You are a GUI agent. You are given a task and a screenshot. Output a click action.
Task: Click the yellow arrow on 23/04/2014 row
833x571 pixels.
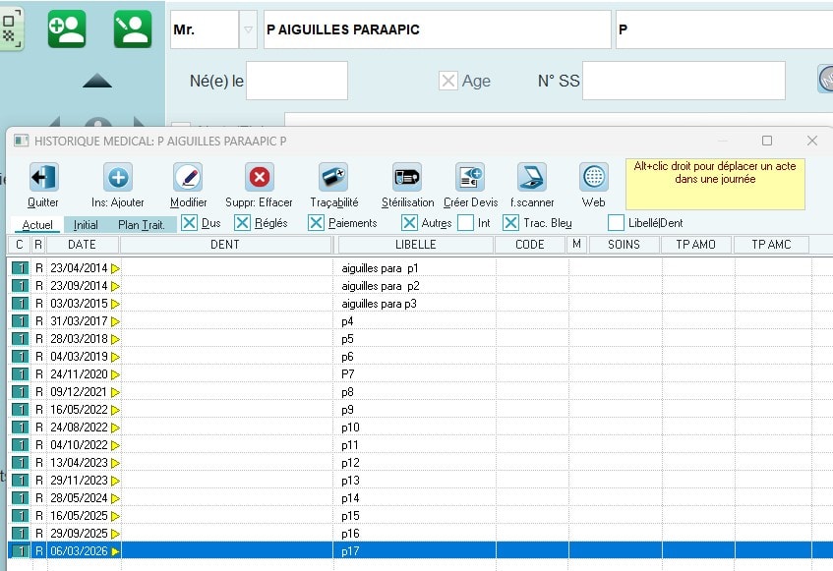click(115, 268)
